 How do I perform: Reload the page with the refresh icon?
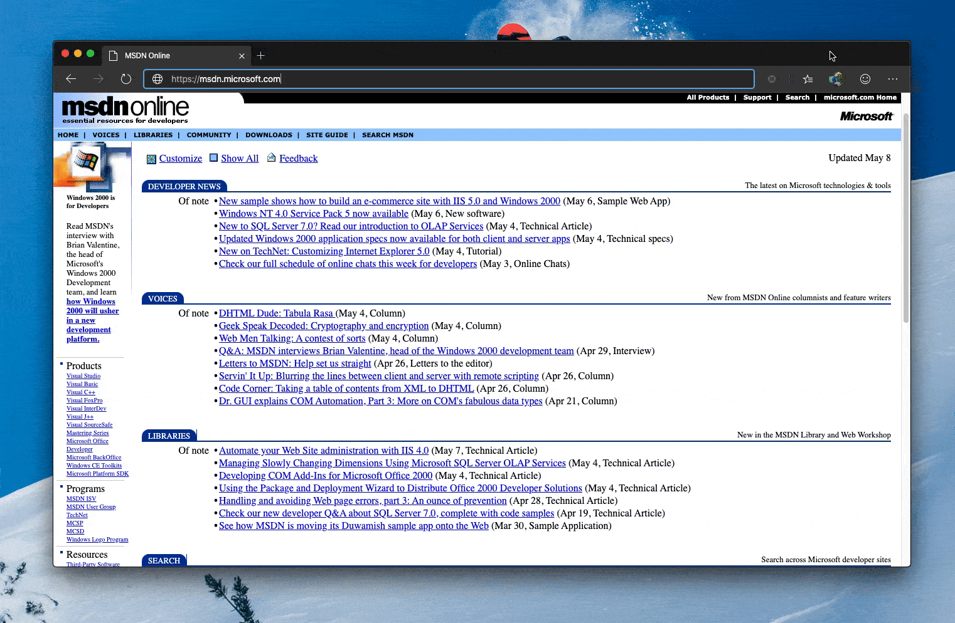(x=126, y=79)
